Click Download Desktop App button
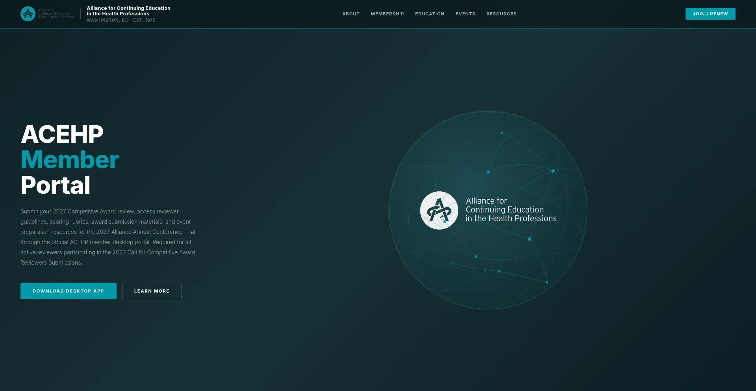This screenshot has width=756, height=391. [x=69, y=291]
